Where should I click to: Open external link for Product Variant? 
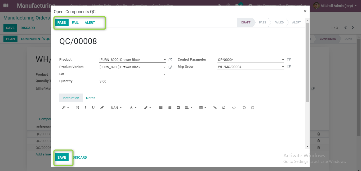(x=171, y=67)
